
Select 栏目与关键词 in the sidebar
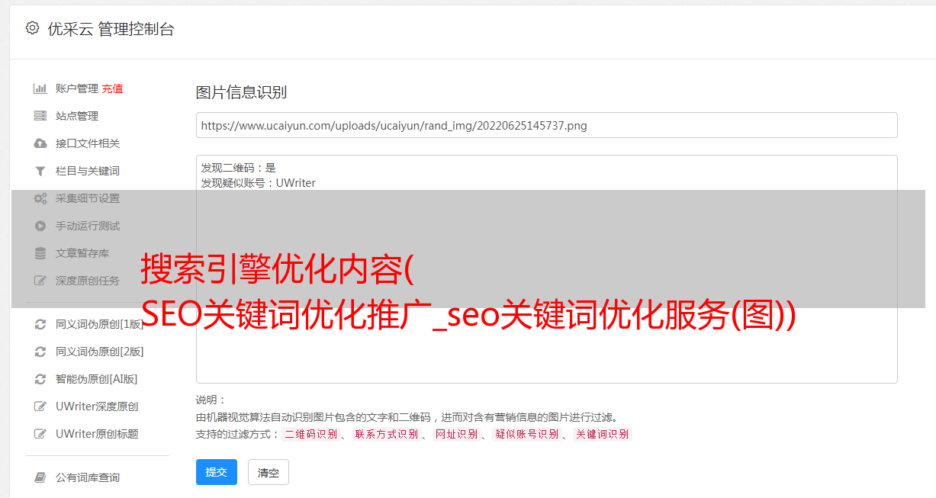(x=88, y=171)
